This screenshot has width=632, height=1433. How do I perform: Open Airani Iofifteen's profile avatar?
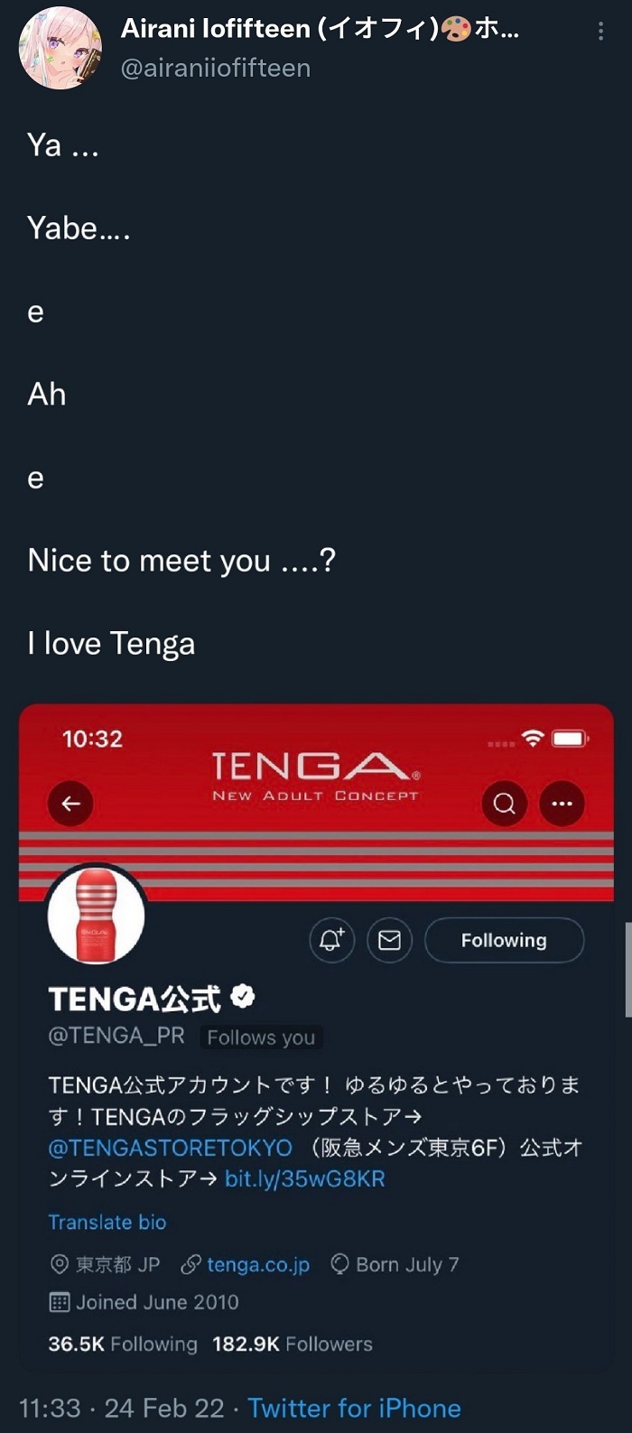(60, 48)
